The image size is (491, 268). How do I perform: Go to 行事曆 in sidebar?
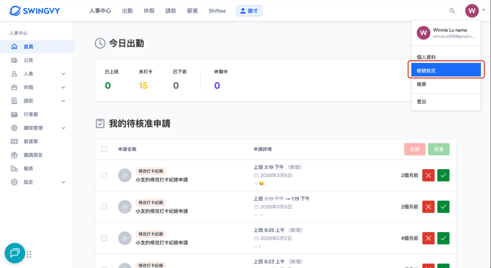coord(37,114)
